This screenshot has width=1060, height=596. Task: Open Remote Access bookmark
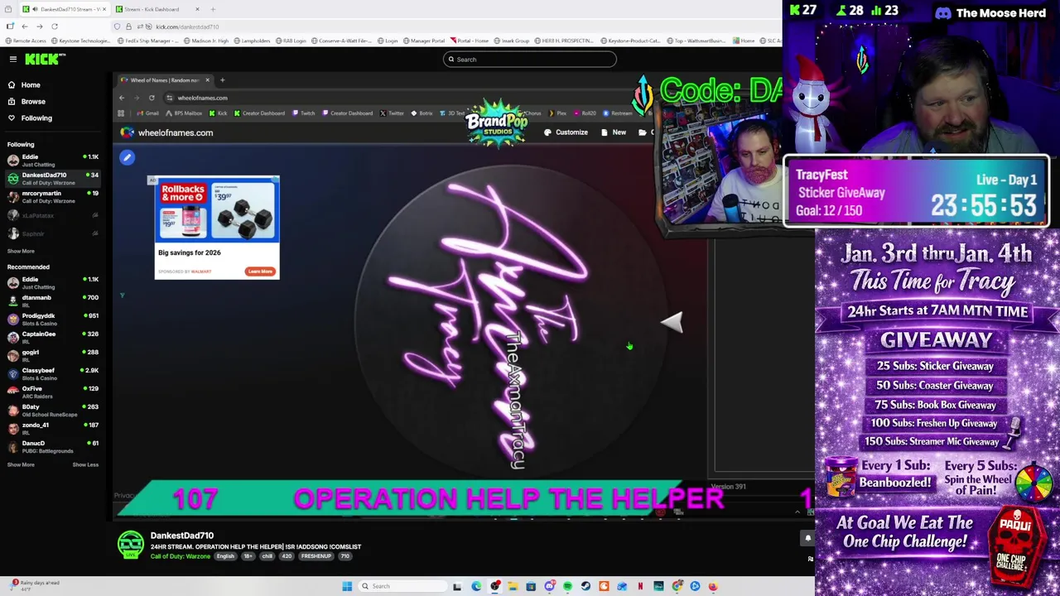click(26, 41)
